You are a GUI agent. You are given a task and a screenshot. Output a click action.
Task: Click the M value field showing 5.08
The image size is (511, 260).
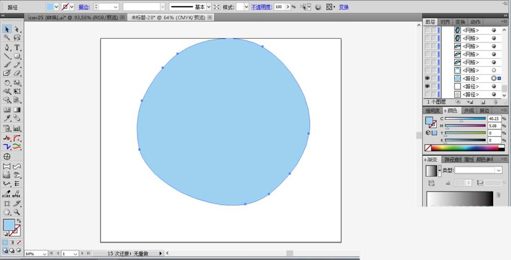tap(494, 126)
